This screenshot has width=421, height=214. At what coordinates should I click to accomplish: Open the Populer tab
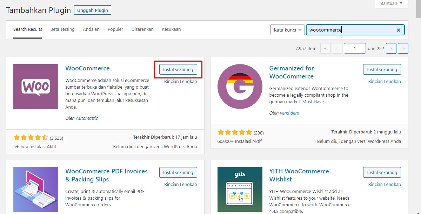(115, 29)
